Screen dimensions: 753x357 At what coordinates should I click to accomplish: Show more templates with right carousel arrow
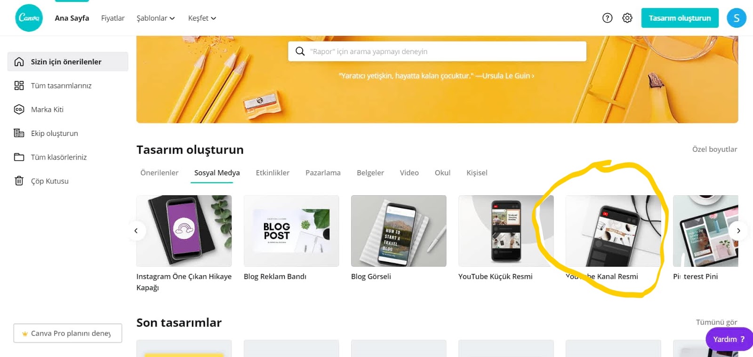738,230
